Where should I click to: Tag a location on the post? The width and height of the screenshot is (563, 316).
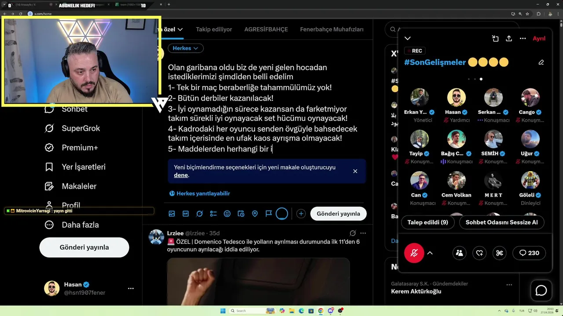[255, 214]
